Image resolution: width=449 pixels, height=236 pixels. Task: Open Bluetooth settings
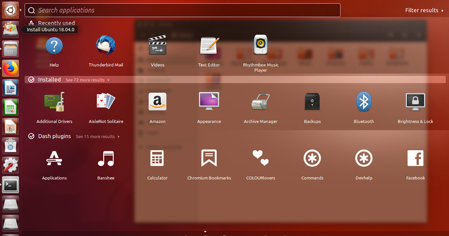pyautogui.click(x=364, y=102)
